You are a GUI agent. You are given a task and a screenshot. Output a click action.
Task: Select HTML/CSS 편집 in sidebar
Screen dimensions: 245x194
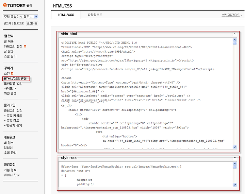(15, 78)
